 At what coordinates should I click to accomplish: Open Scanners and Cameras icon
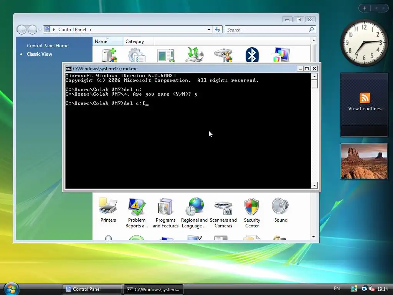pos(223,213)
